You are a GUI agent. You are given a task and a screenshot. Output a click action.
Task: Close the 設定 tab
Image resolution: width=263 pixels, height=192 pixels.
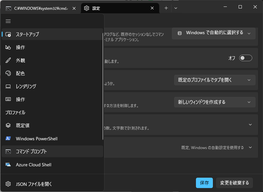click(x=152, y=8)
